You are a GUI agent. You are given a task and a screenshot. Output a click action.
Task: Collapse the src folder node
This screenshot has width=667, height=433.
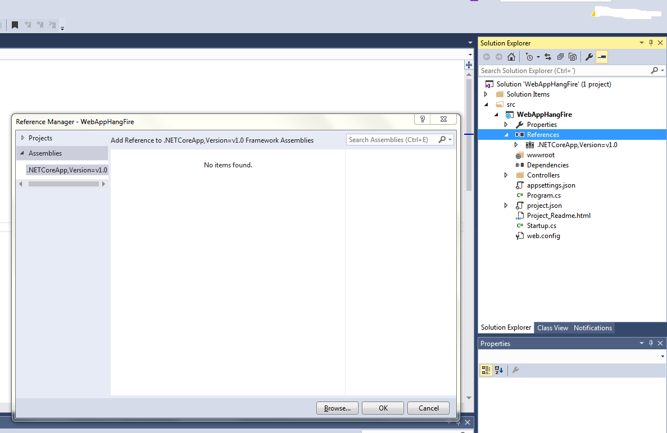point(486,104)
